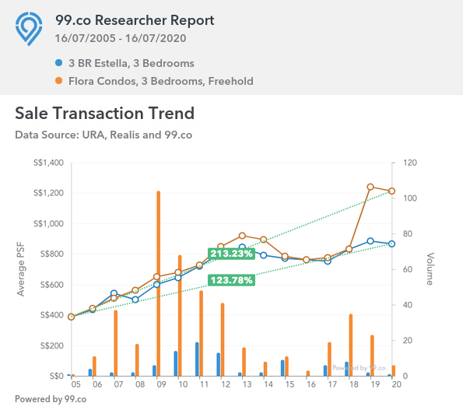This screenshot has height=417, width=463.
Task: Click the S$1,400 y-axis label
Action: pos(48,163)
